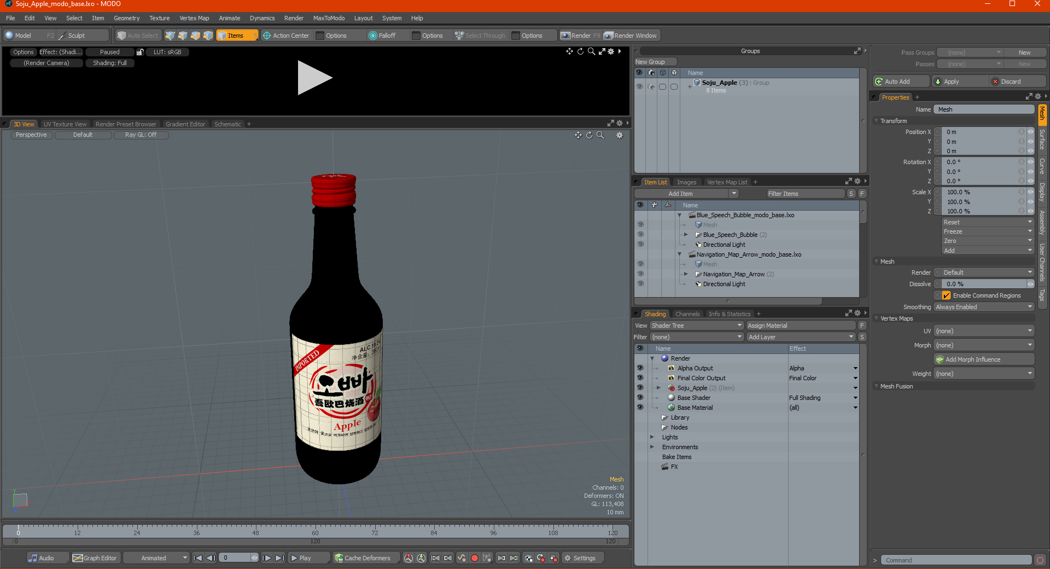Expand the Lights shader tree entry
Viewport: 1050px width, 569px height.
pos(652,437)
